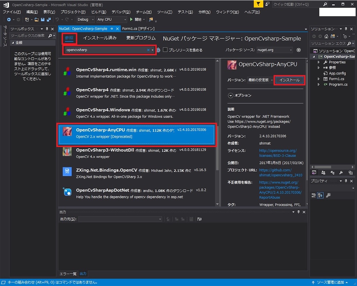Select the 参照 browse tab

coord(69,38)
